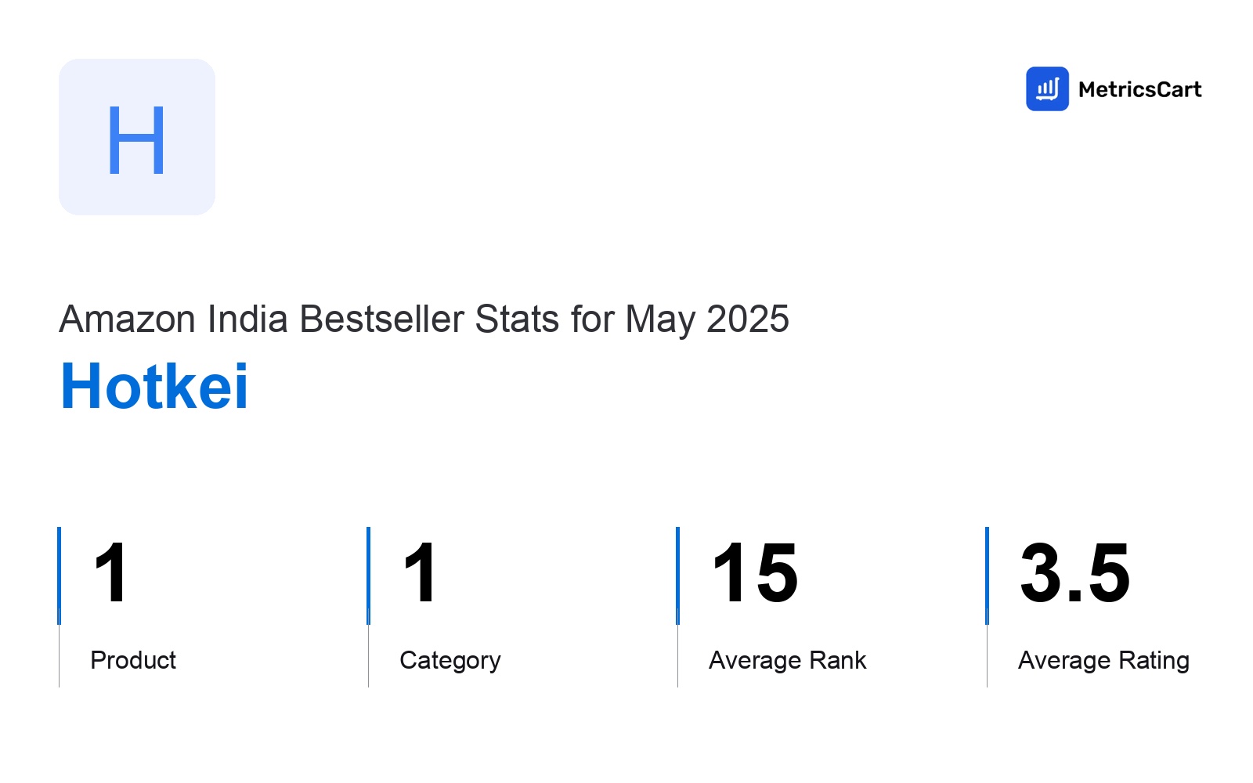The image size is (1253, 783).
Task: Click the Category count number 1
Action: [420, 573]
